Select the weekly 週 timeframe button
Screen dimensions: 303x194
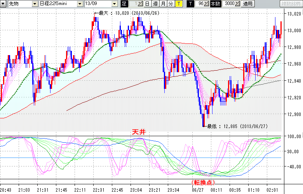(x=155, y=4)
